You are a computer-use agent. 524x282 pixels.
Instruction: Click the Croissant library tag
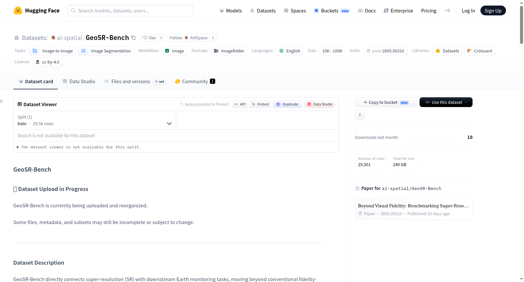[480, 51]
